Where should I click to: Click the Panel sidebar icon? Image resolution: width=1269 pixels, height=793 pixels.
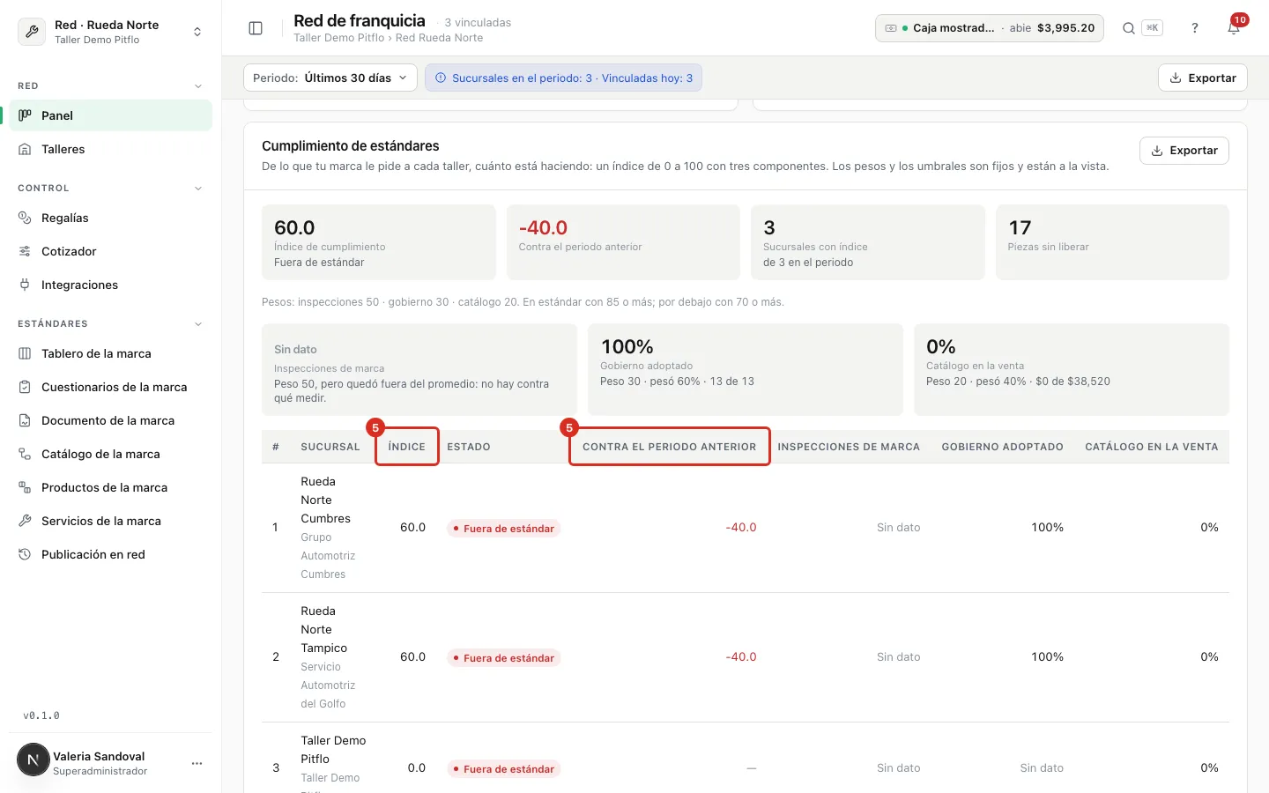point(25,115)
